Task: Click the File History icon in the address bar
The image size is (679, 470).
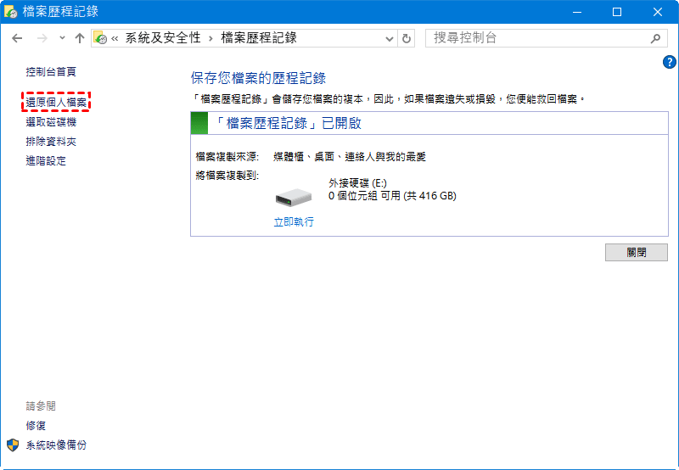Action: coord(100,38)
